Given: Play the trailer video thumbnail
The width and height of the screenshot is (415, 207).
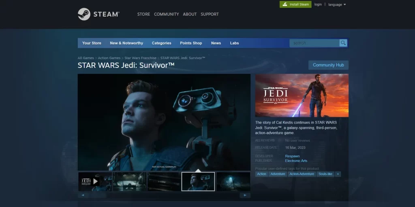Looking at the screenshot, I should (95, 182).
